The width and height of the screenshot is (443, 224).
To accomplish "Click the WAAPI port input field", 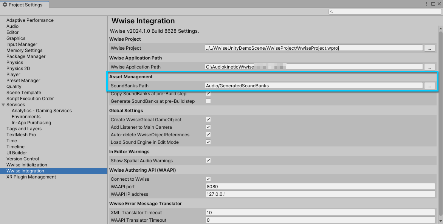I will [x=320, y=187].
